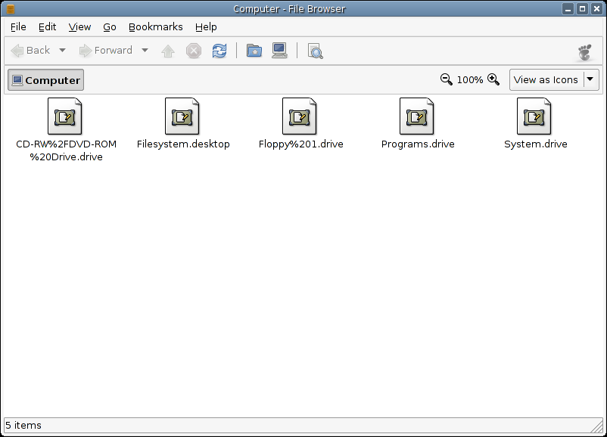Open the Bookmarks menu

(x=155, y=26)
